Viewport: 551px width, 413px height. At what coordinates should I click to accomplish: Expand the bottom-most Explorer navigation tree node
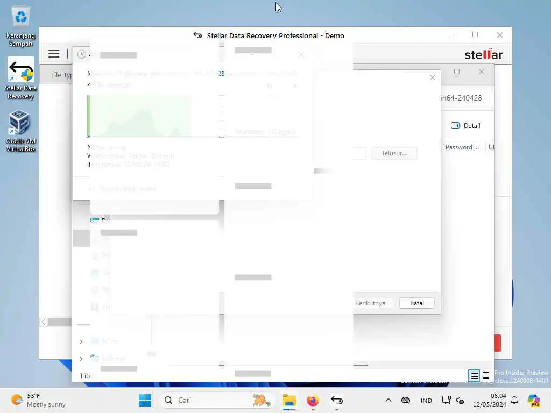81,359
